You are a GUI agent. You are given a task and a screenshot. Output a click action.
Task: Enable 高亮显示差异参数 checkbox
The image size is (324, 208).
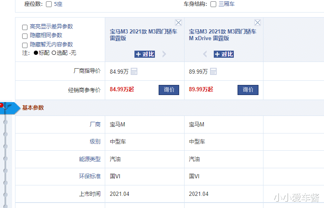click(25, 27)
